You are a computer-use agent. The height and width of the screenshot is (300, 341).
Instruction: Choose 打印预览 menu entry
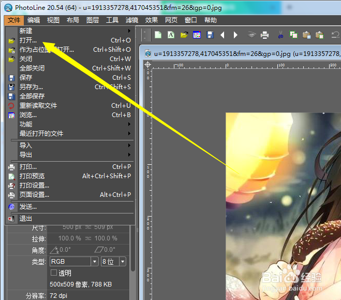[69, 176]
